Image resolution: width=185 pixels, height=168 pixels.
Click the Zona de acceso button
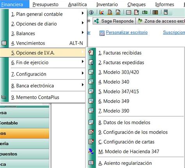(x=160, y=21)
